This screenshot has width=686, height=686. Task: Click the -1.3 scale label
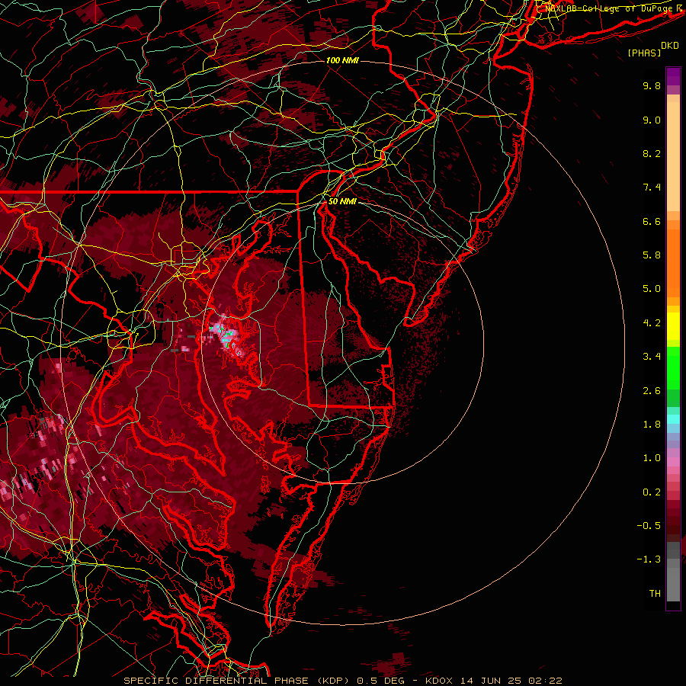[649, 559]
